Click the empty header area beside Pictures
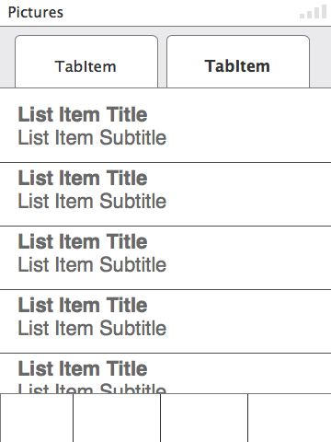Viewport: 331px width, 442px height. 181,13
